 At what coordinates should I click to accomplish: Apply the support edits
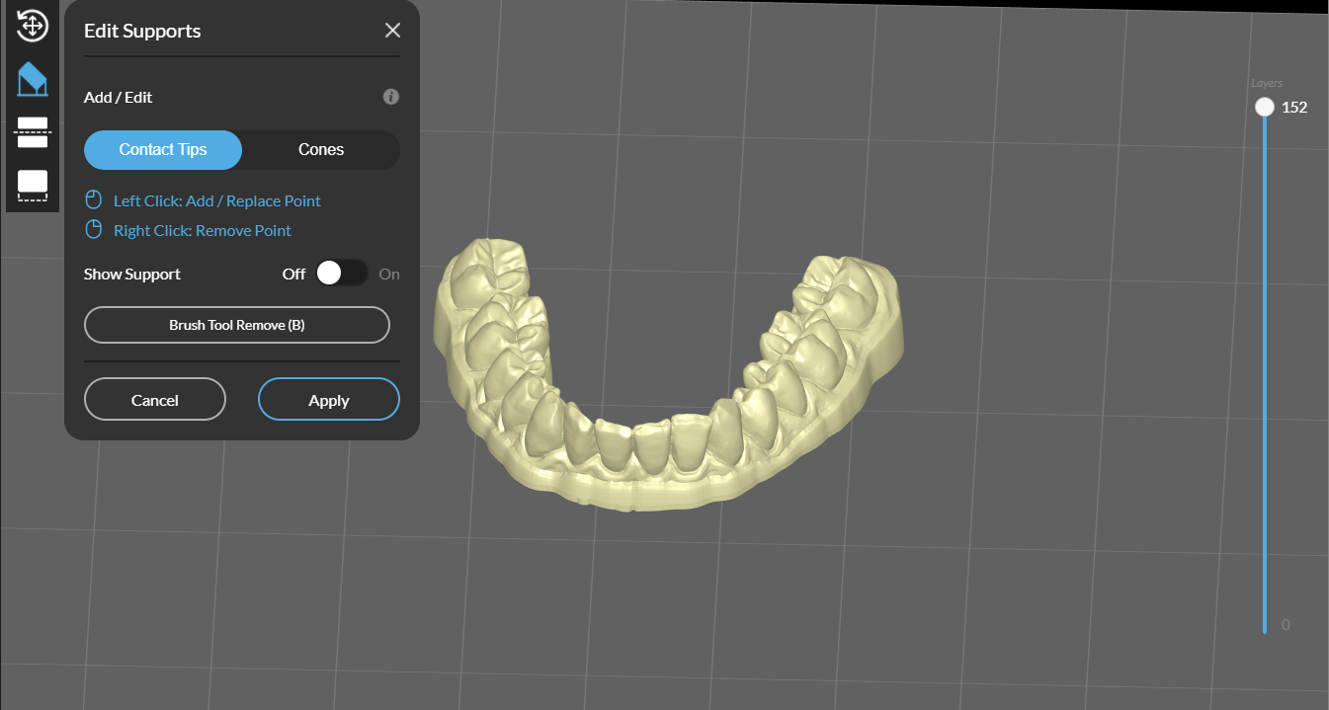pos(329,400)
